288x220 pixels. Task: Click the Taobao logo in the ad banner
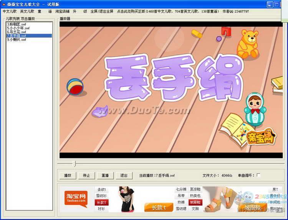[76, 199]
